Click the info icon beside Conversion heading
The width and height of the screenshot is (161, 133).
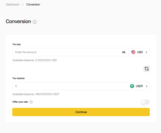(x=35, y=22)
